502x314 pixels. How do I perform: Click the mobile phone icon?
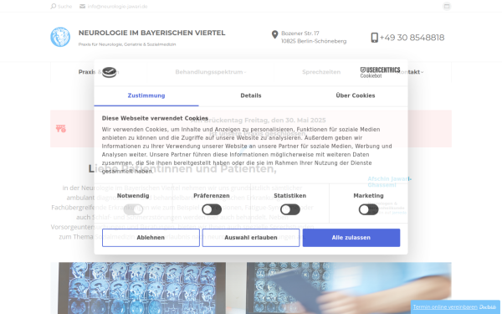pos(374,38)
